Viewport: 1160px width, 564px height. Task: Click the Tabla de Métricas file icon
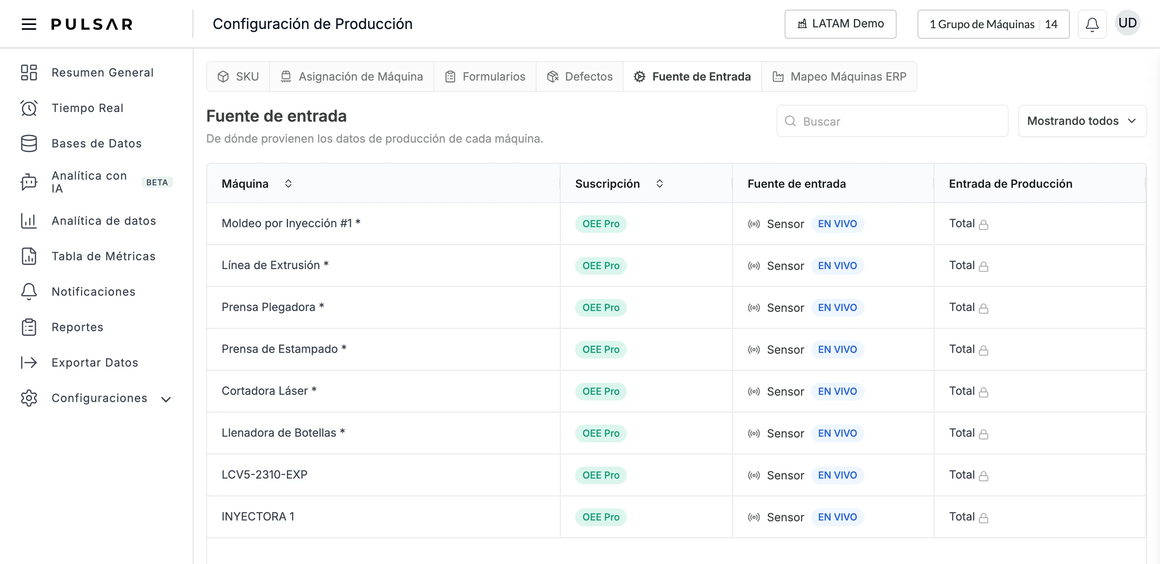pyautogui.click(x=29, y=256)
